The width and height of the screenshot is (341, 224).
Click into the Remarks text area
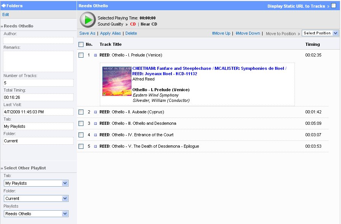click(38, 61)
